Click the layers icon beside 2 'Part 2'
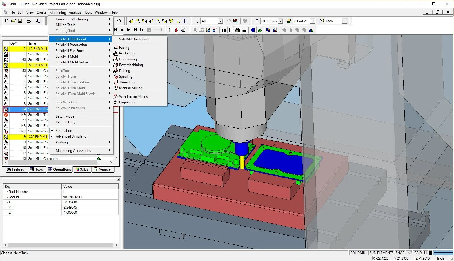The image size is (454, 261). click(289, 21)
